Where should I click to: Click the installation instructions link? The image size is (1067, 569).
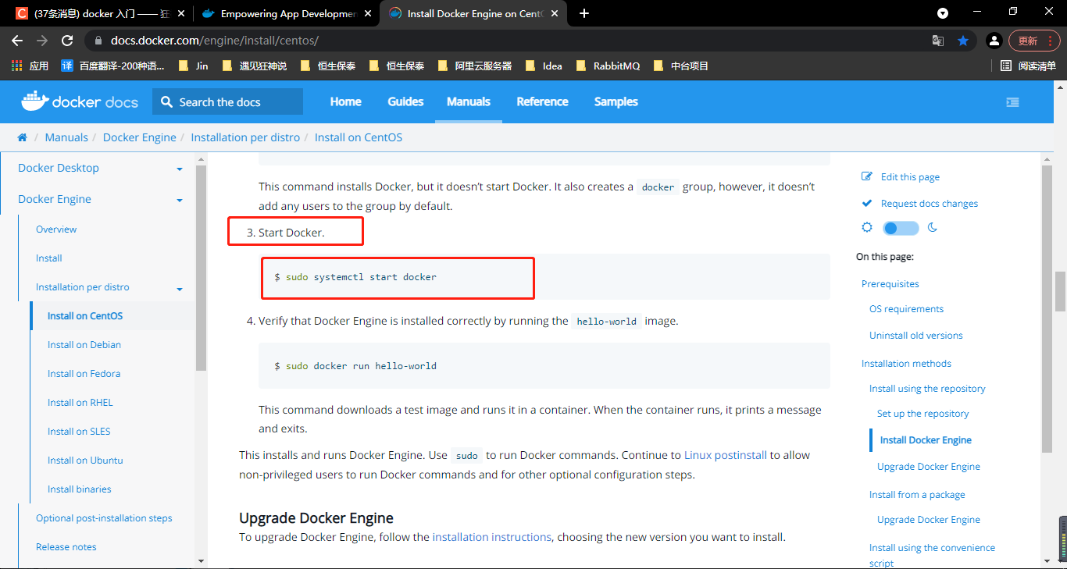(x=492, y=537)
